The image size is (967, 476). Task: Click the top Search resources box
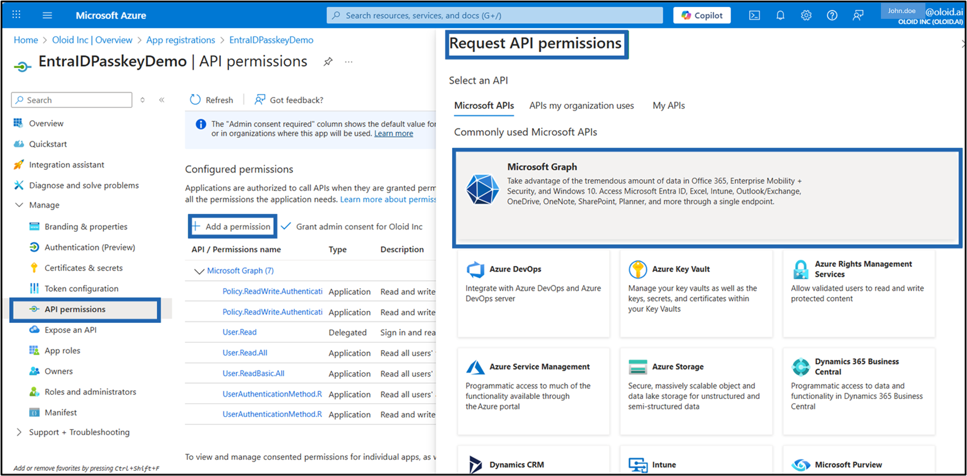[495, 15]
